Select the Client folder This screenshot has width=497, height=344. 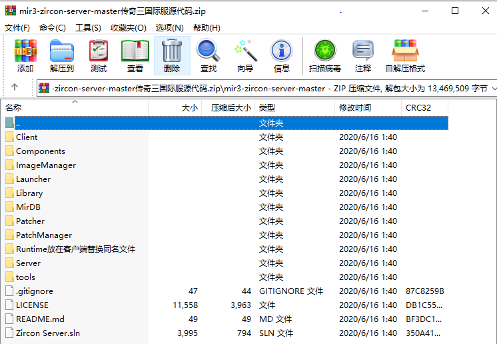(x=27, y=137)
